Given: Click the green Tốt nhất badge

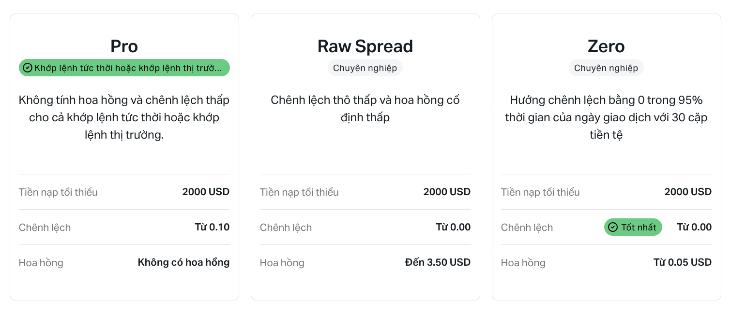Looking at the screenshot, I should click(x=633, y=227).
